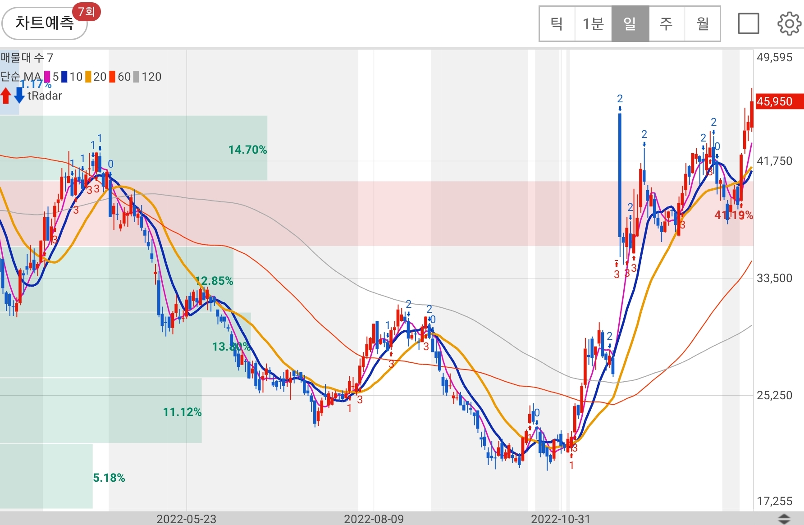This screenshot has width=804, height=525.
Task: Click the 2022-10-31 date axis label
Action: point(561,519)
